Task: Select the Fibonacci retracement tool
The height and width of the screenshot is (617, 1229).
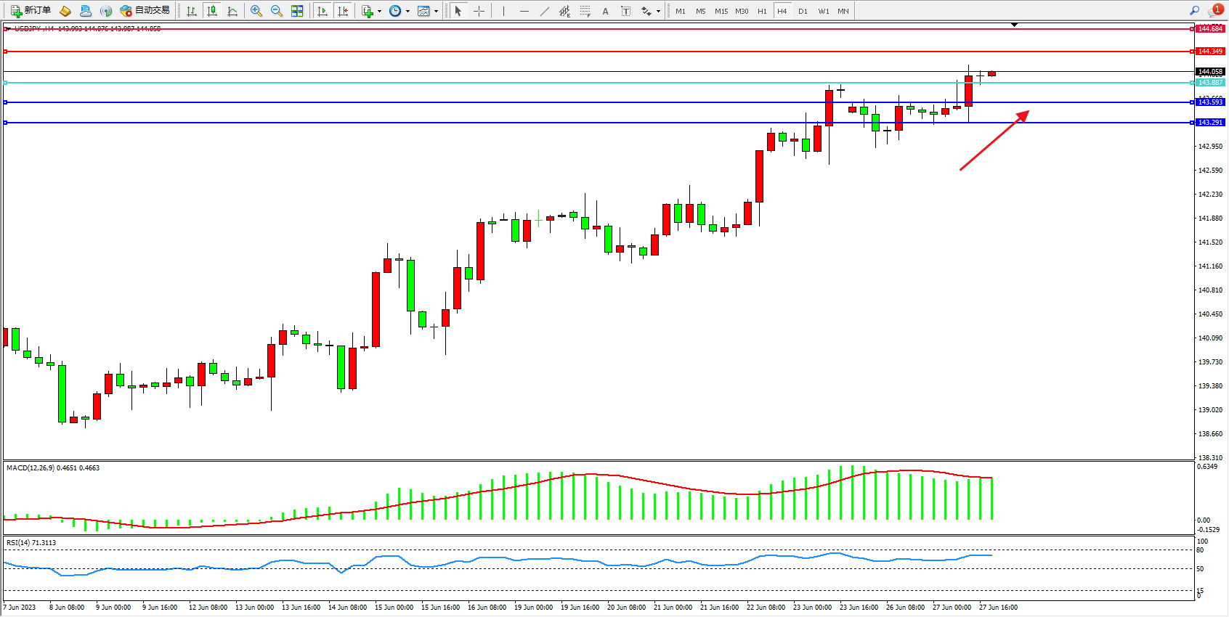Action: 585,11
